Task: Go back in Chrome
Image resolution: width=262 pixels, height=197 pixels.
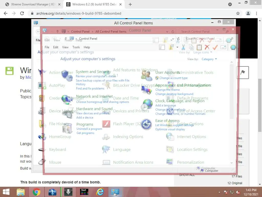Action: 6,13
